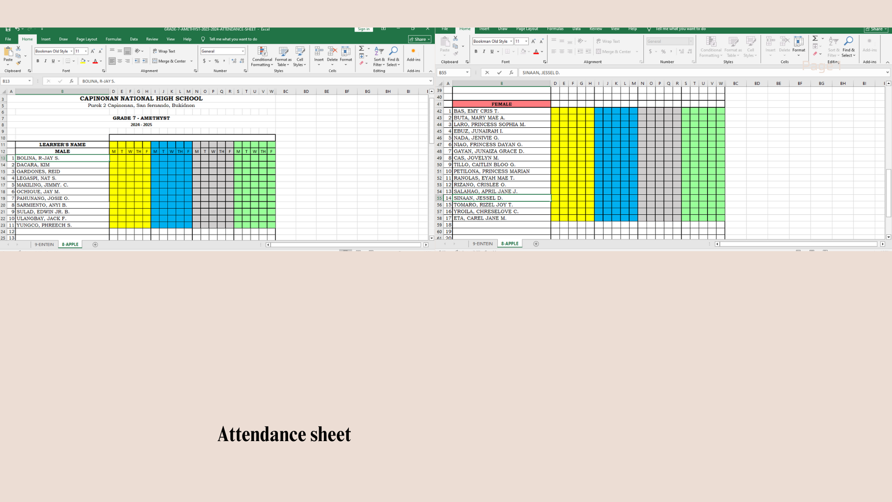Viewport: 892px width, 502px height.
Task: Toggle Wrap Text in left window
Action: tap(164, 51)
